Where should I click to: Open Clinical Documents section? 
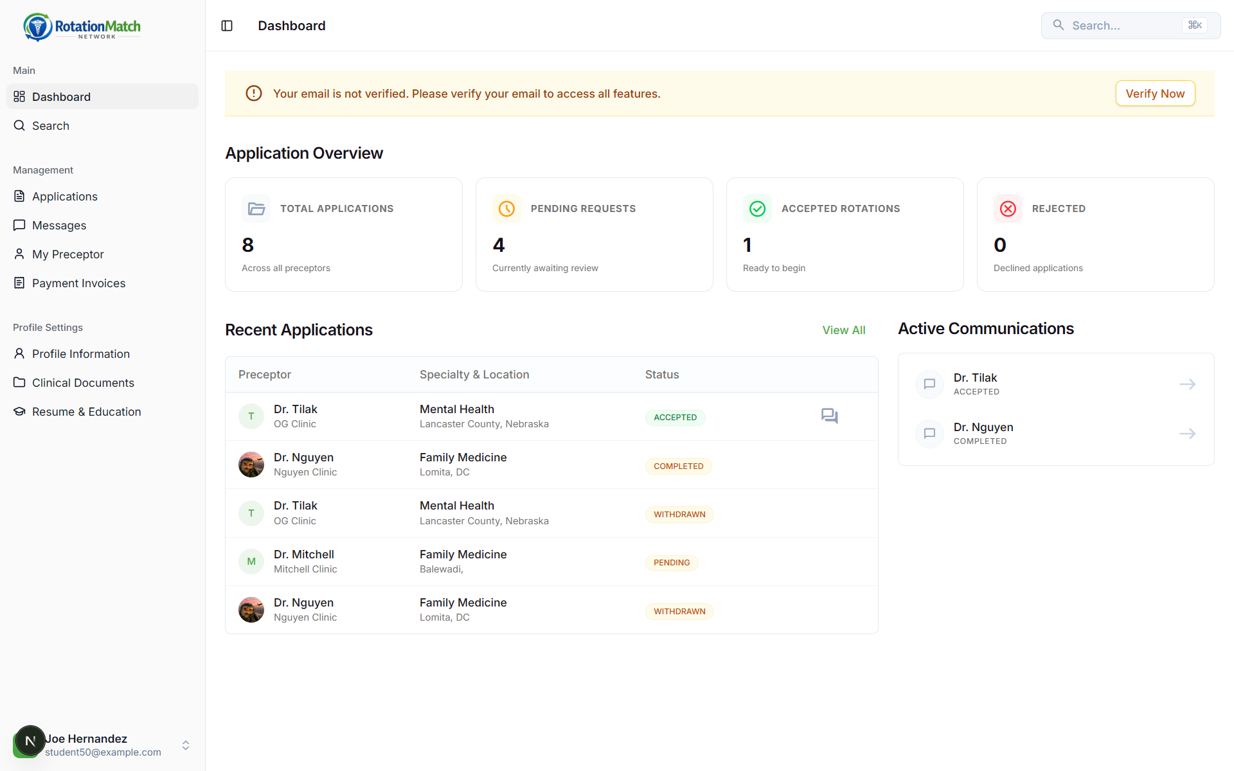pyautogui.click(x=83, y=383)
